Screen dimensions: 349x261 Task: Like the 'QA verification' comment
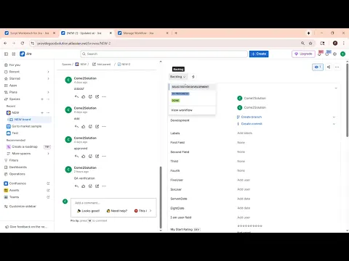coord(84,186)
